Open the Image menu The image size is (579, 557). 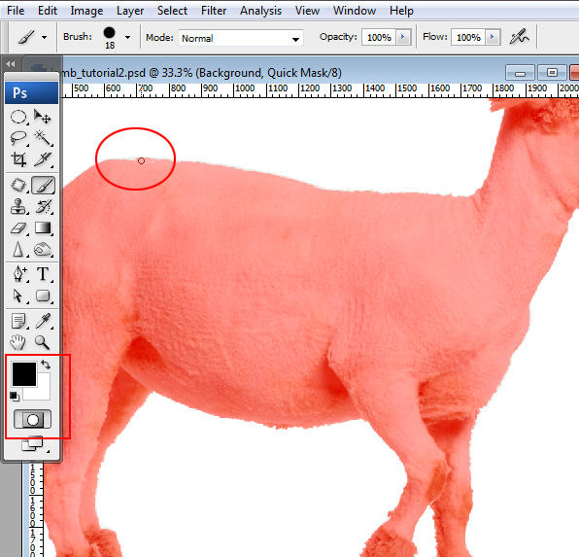86,11
